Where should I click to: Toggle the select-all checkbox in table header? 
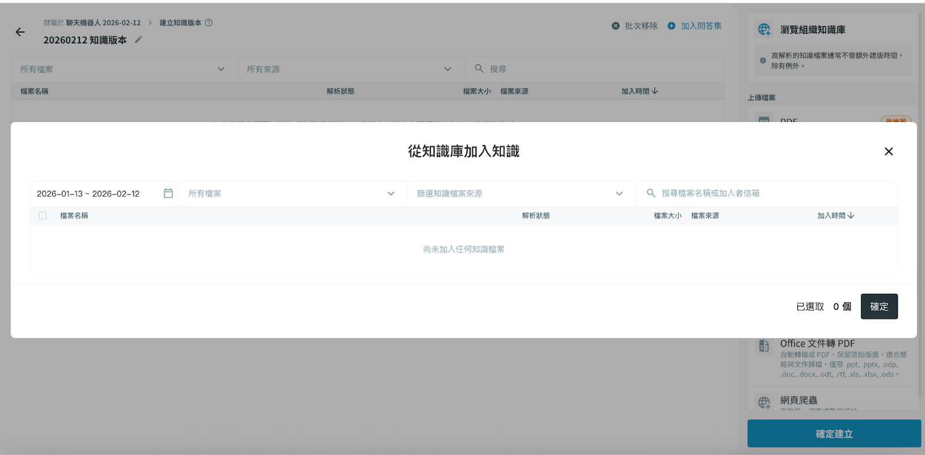pos(43,216)
